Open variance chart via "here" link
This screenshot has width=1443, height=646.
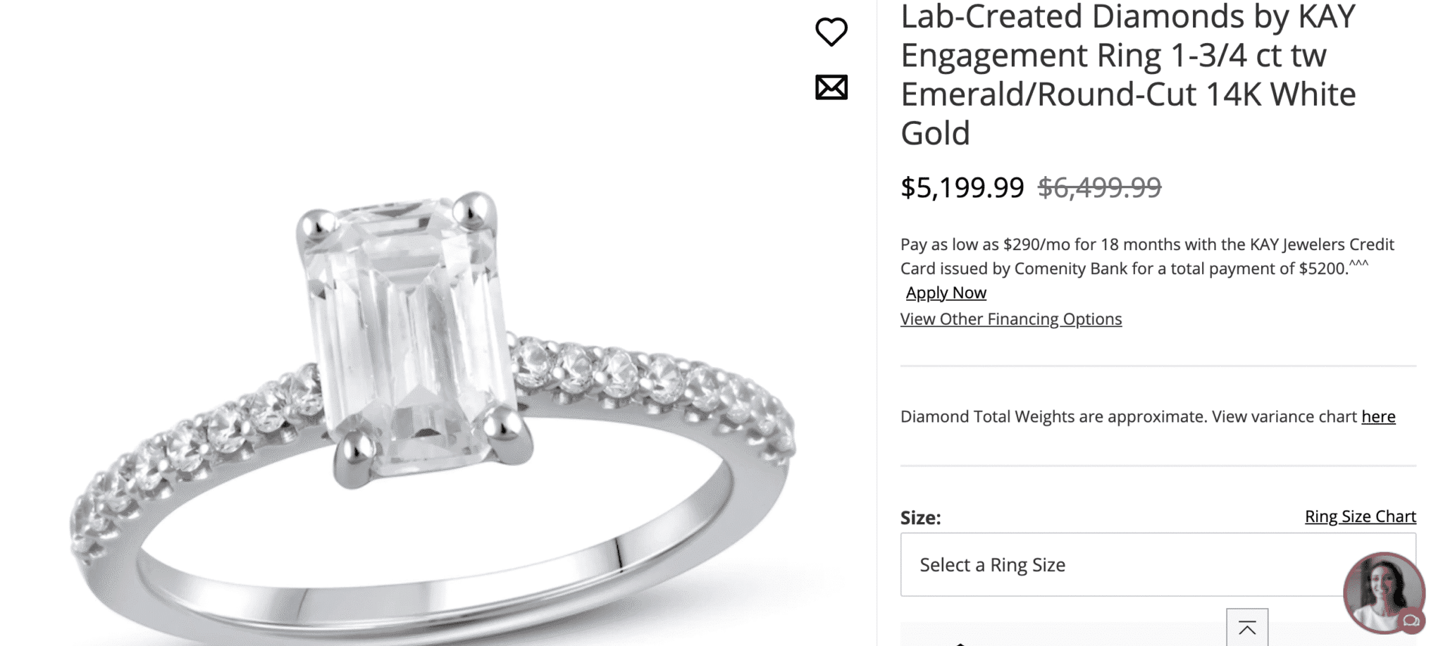[x=1378, y=417]
